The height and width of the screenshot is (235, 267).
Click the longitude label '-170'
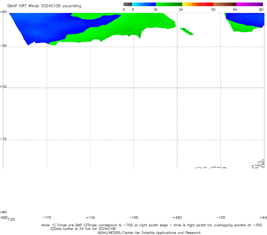[x=90, y=217]
